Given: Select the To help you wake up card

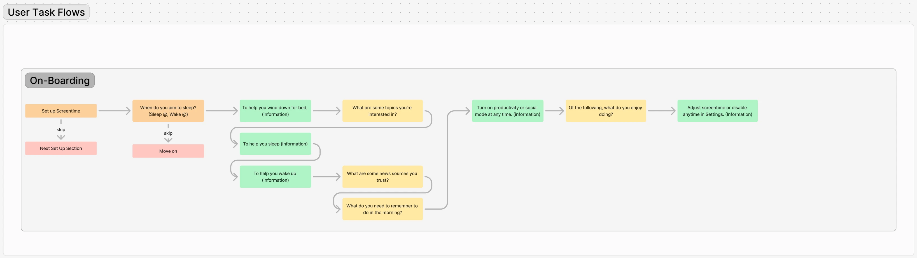Looking at the screenshot, I should coord(275,177).
